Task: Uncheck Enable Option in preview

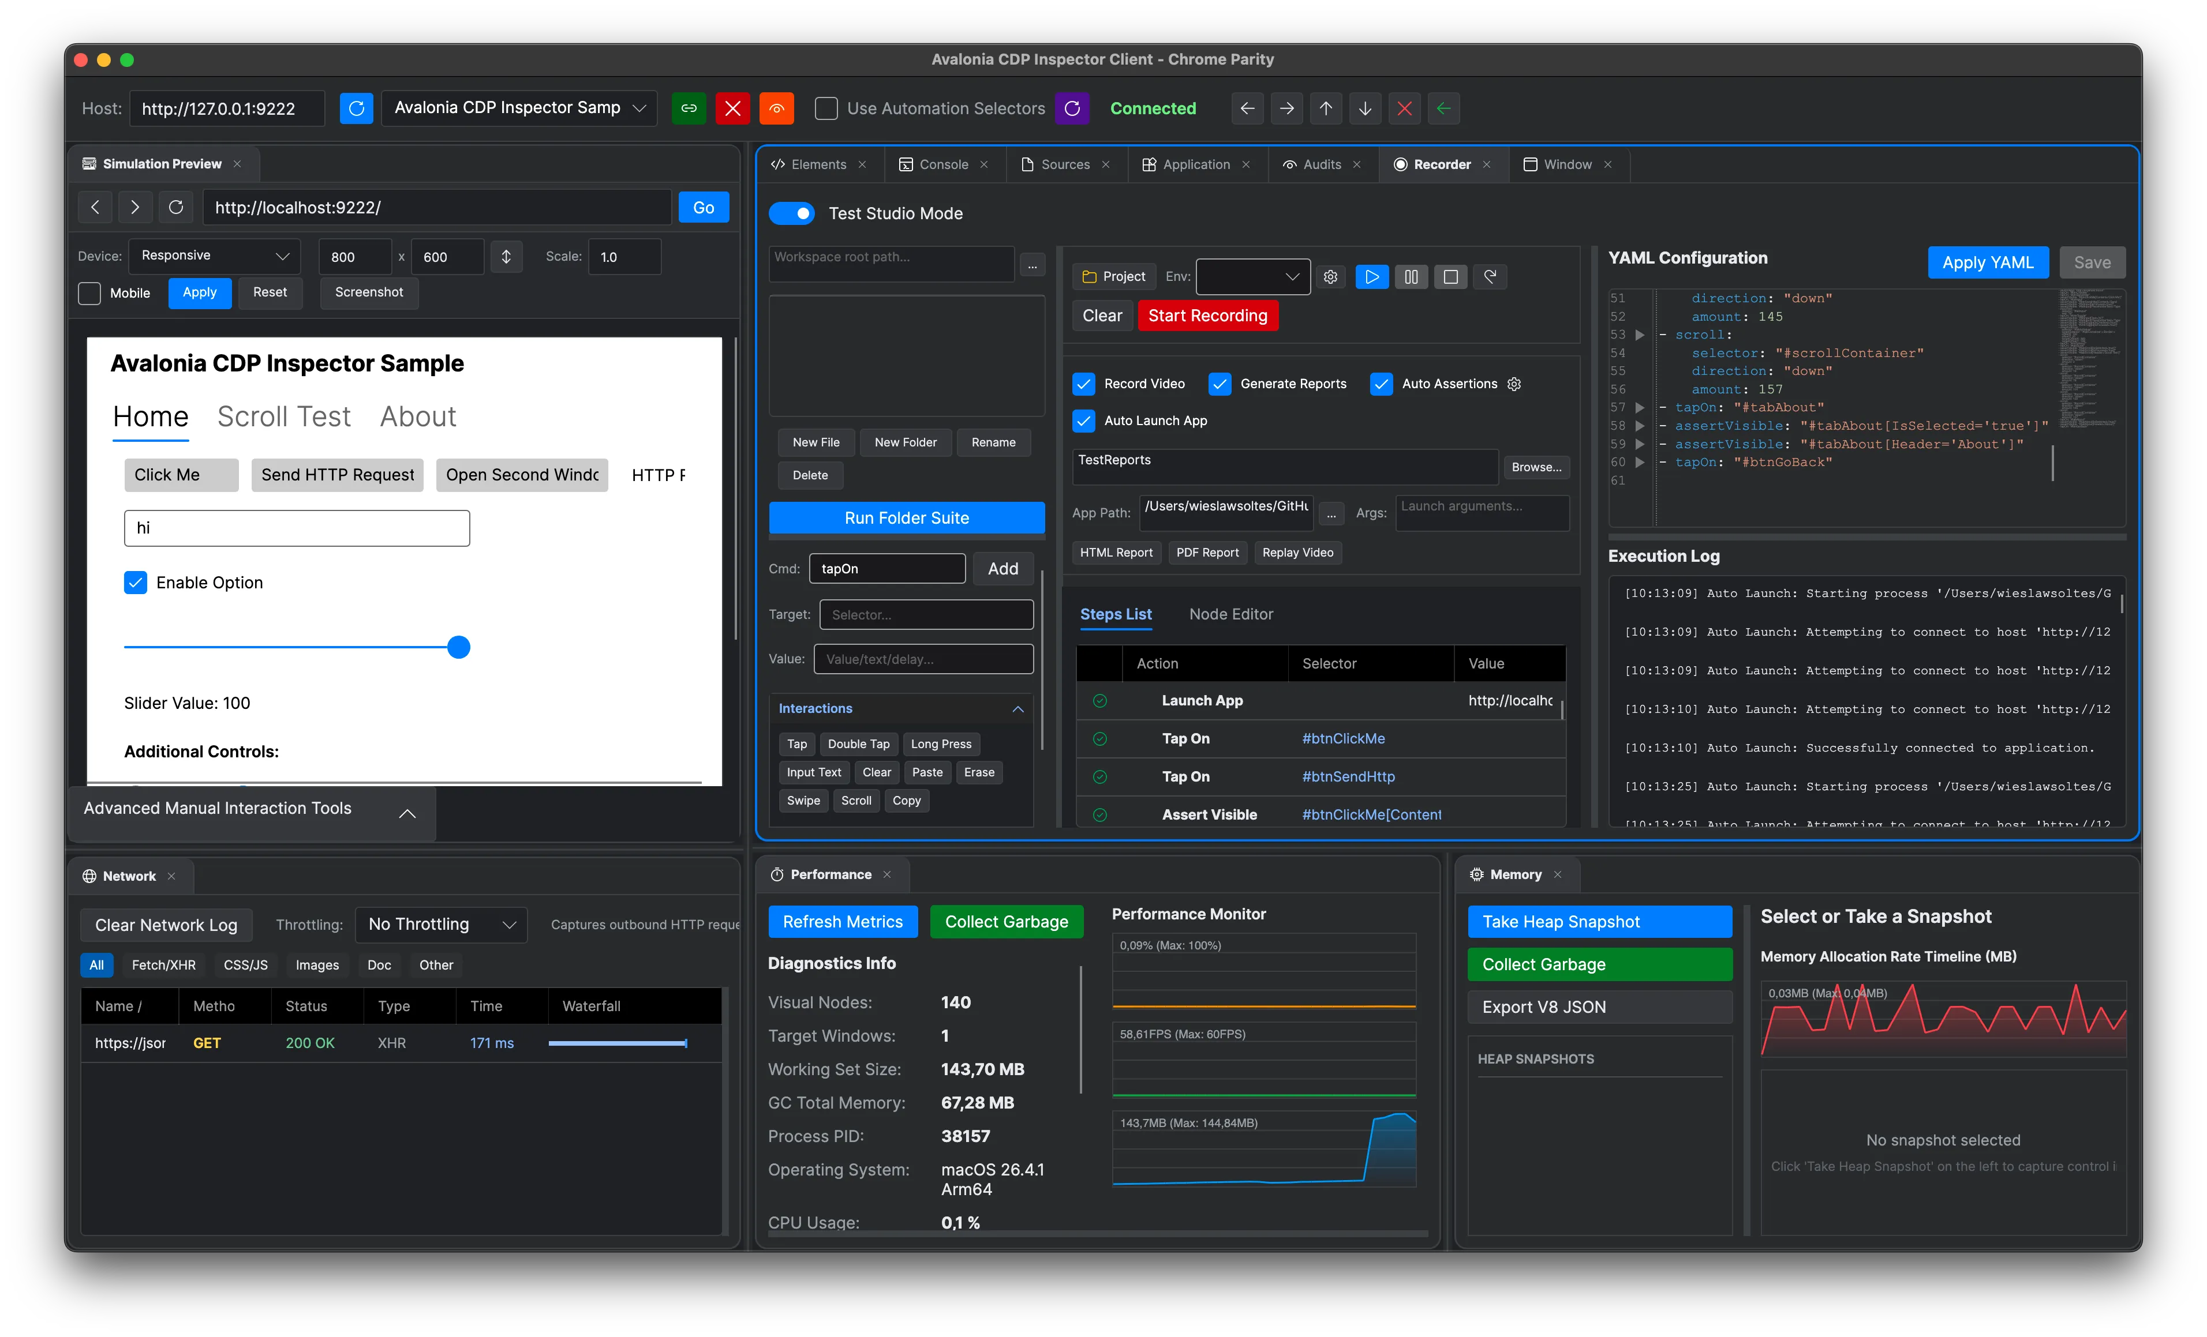Action: (x=135, y=583)
